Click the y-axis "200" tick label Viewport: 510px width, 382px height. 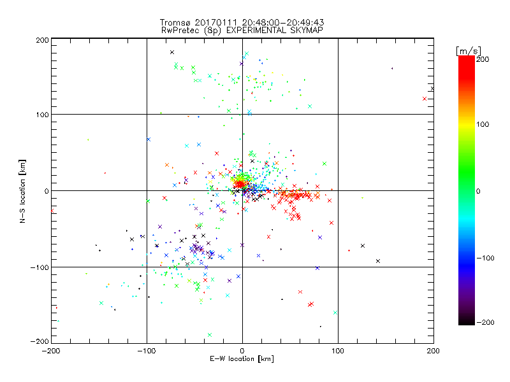click(x=42, y=40)
